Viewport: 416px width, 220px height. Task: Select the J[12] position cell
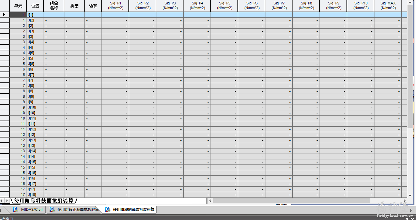35,129
